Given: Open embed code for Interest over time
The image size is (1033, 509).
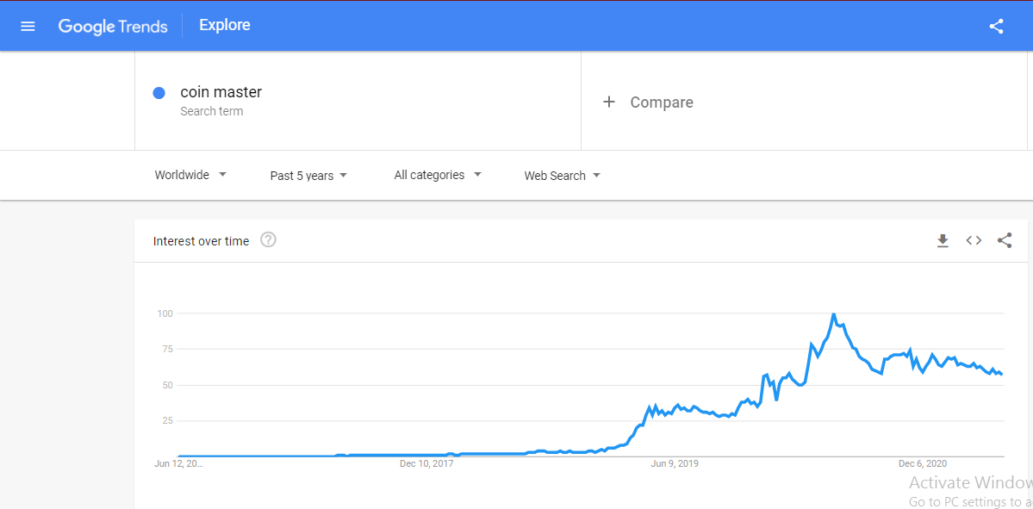Looking at the screenshot, I should [974, 240].
